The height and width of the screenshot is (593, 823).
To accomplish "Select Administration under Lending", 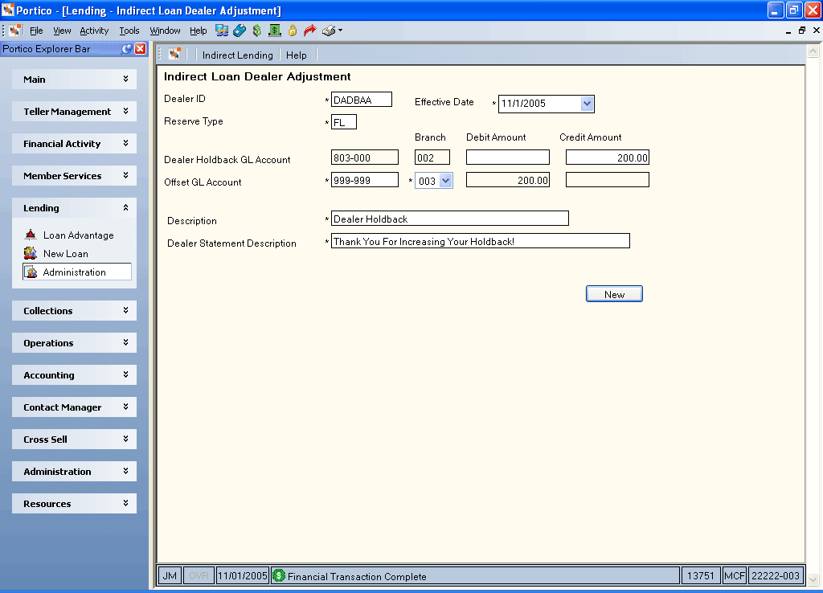I will click(x=77, y=272).
